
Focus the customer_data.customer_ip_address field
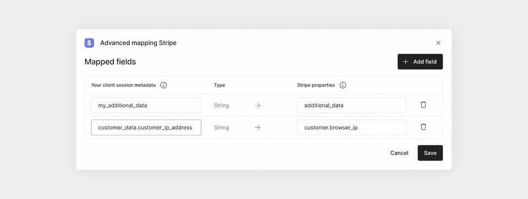pos(146,128)
